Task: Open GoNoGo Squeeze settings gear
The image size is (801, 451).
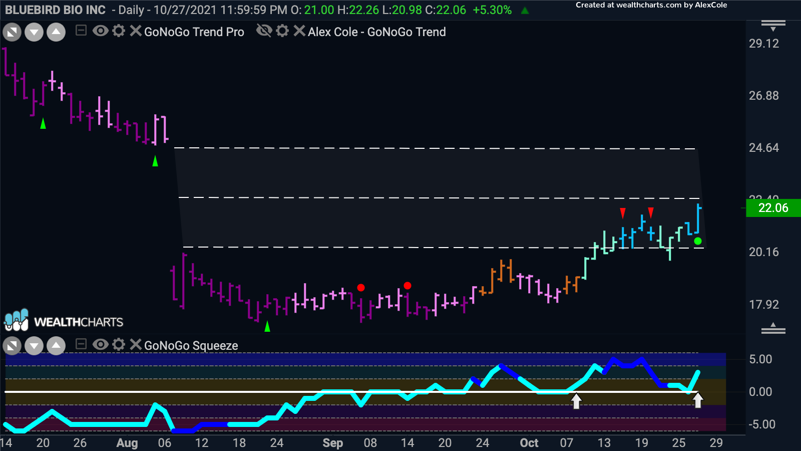Action: point(119,344)
